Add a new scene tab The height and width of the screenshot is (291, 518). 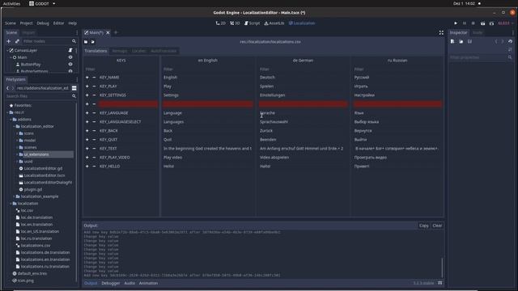pyautogui.click(x=116, y=32)
